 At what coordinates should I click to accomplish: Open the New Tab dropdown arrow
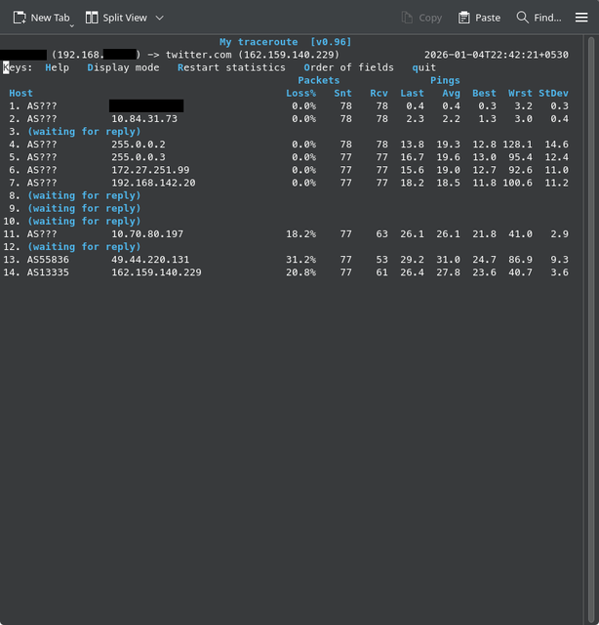[72, 26]
